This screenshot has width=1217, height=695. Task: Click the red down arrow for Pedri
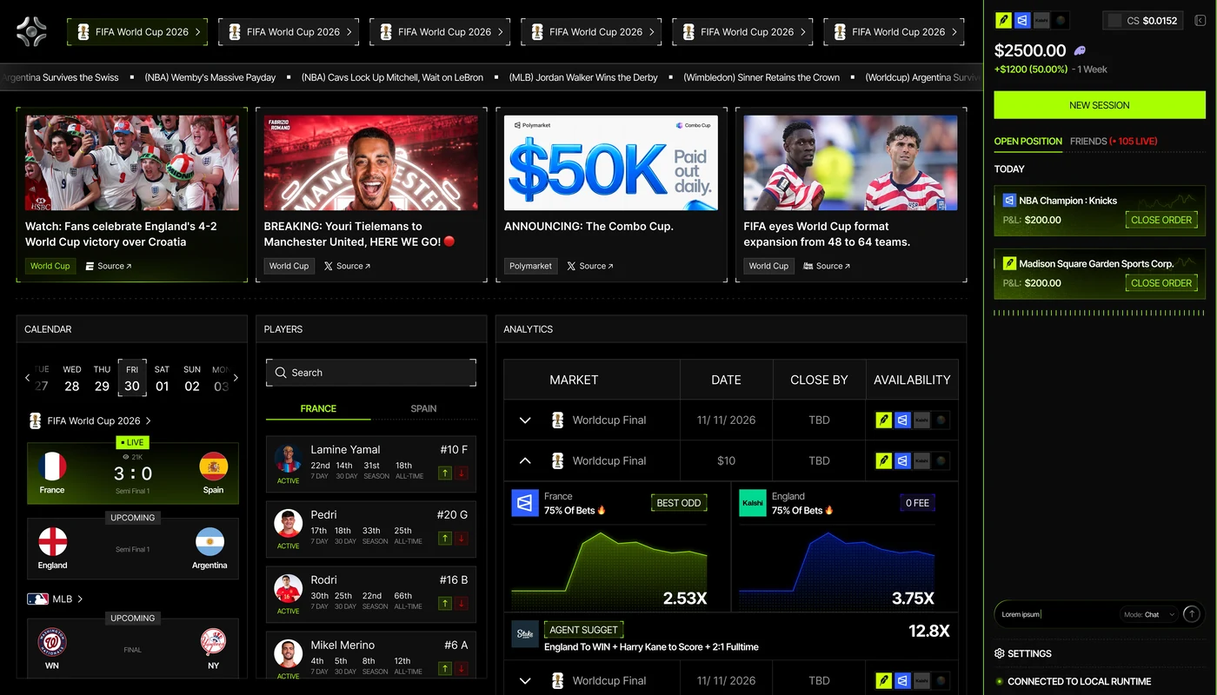pos(462,538)
